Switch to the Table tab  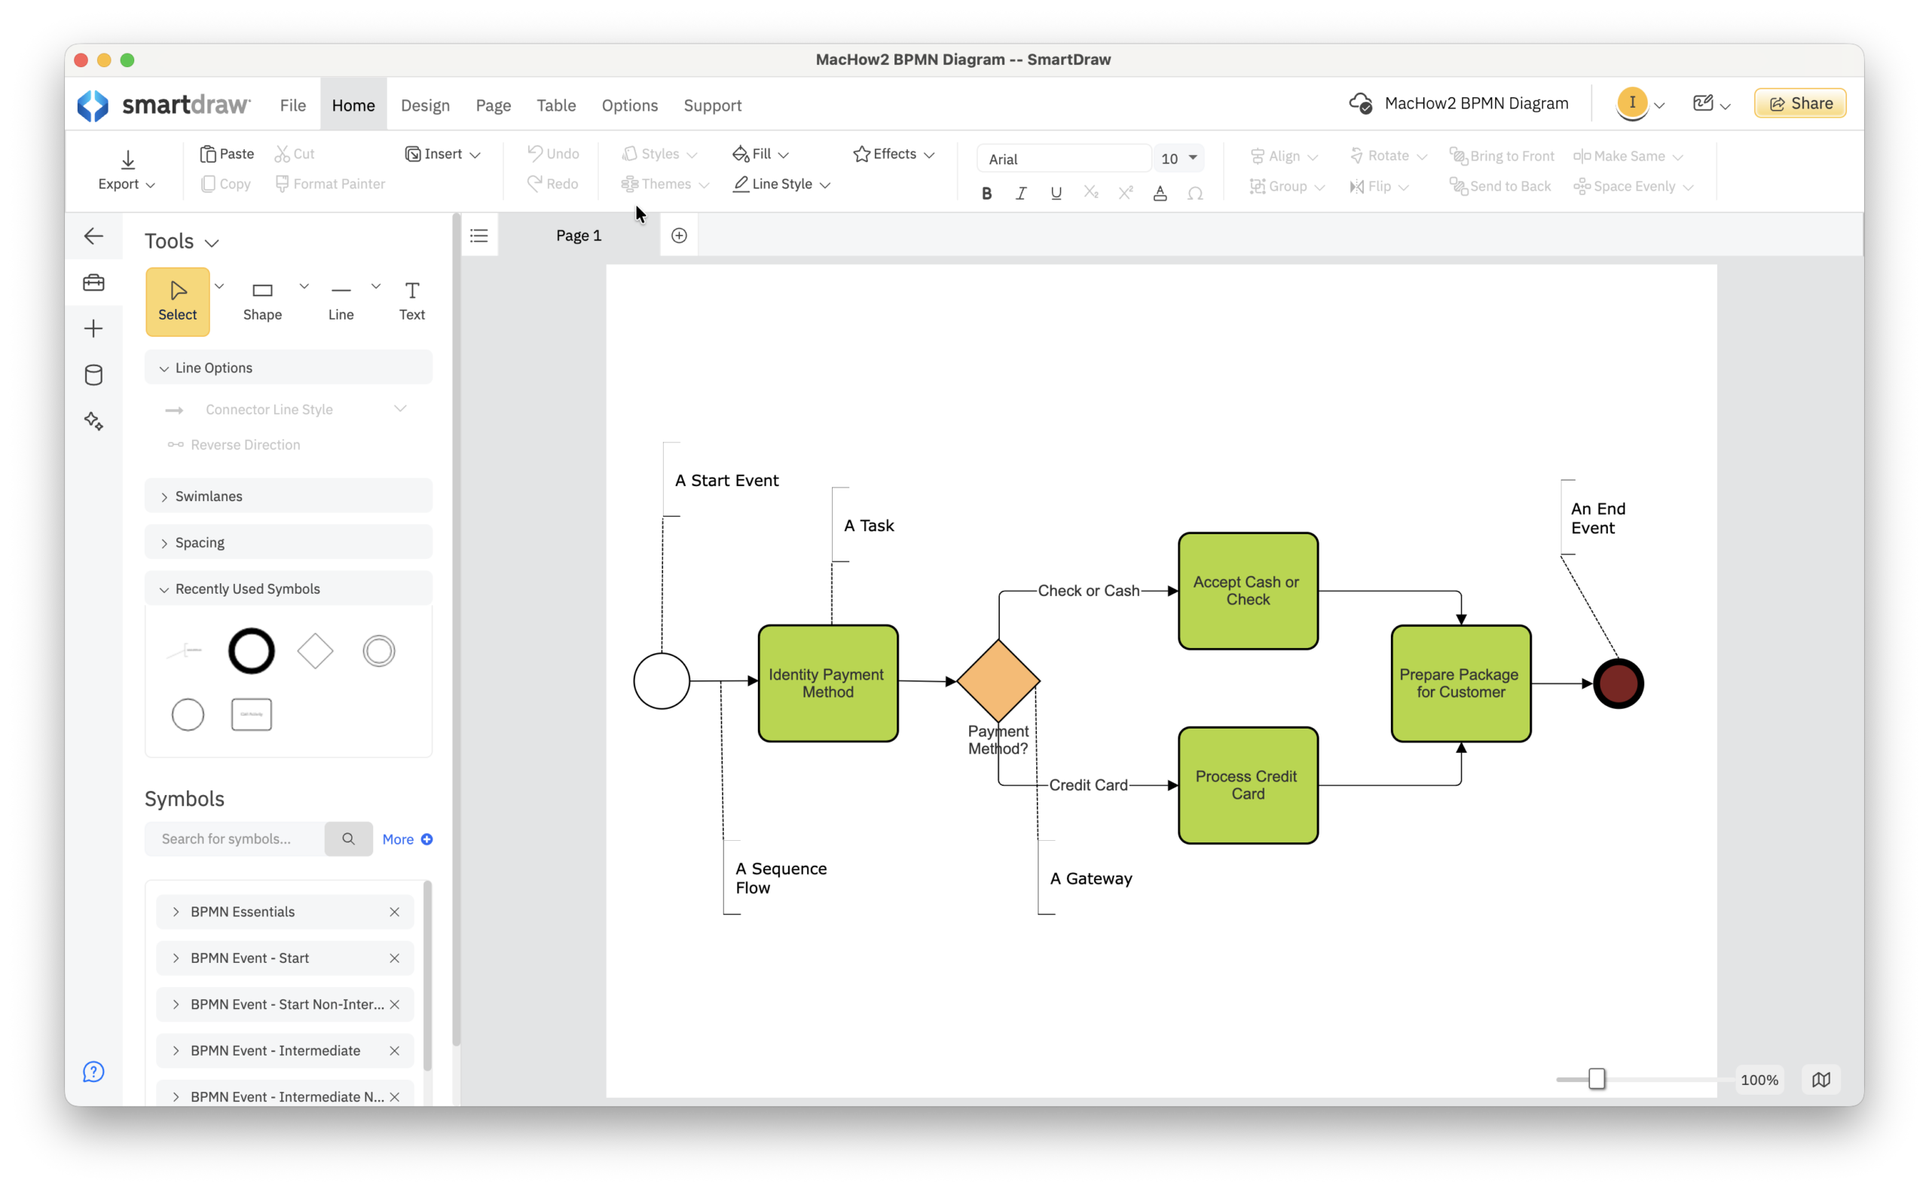556,105
